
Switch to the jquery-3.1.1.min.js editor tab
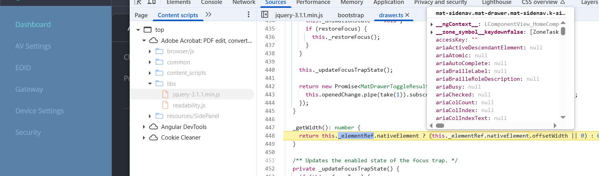click(299, 15)
